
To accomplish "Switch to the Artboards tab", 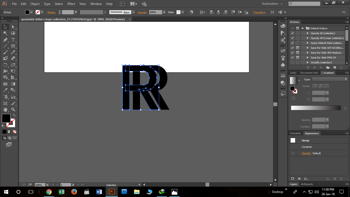I will click(307, 184).
